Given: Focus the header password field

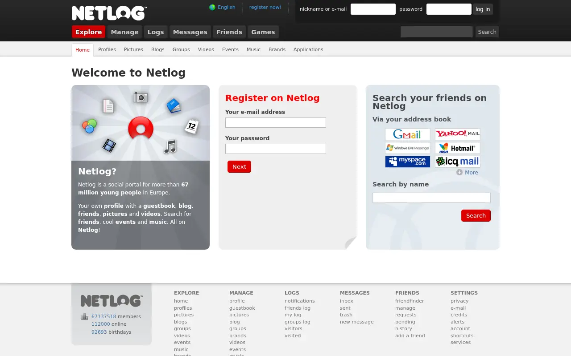Looking at the screenshot, I should 449,9.
